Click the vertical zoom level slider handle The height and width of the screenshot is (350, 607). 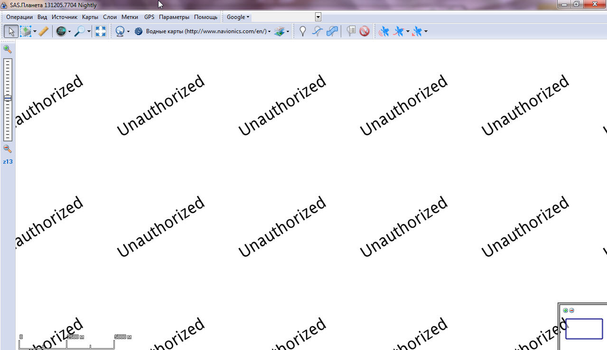pyautogui.click(x=8, y=98)
